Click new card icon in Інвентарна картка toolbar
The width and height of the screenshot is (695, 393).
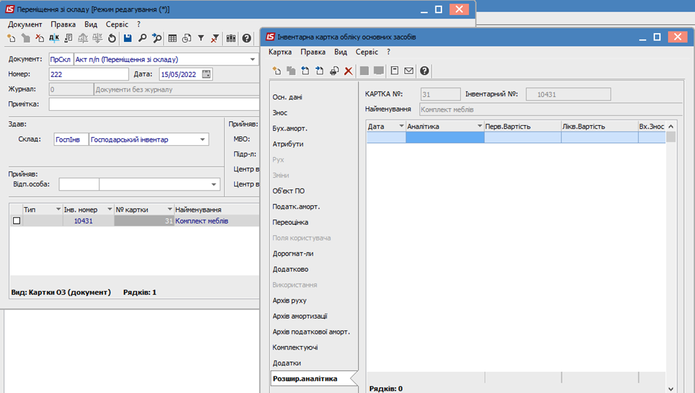coord(277,71)
